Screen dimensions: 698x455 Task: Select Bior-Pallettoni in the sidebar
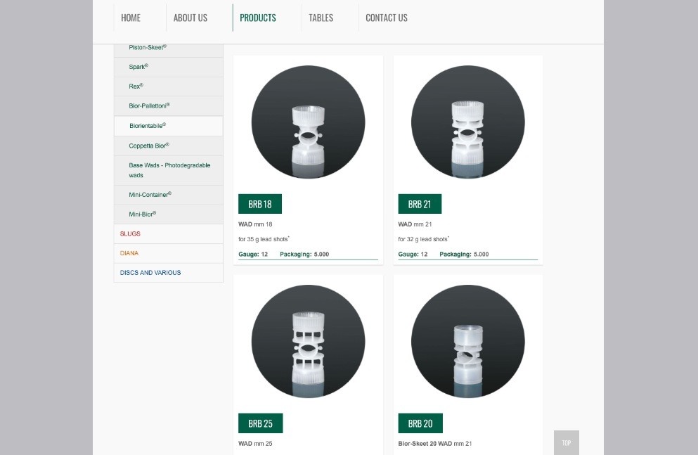pos(149,105)
